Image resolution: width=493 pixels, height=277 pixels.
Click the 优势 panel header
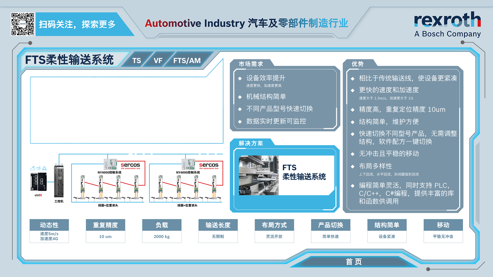coord(358,64)
